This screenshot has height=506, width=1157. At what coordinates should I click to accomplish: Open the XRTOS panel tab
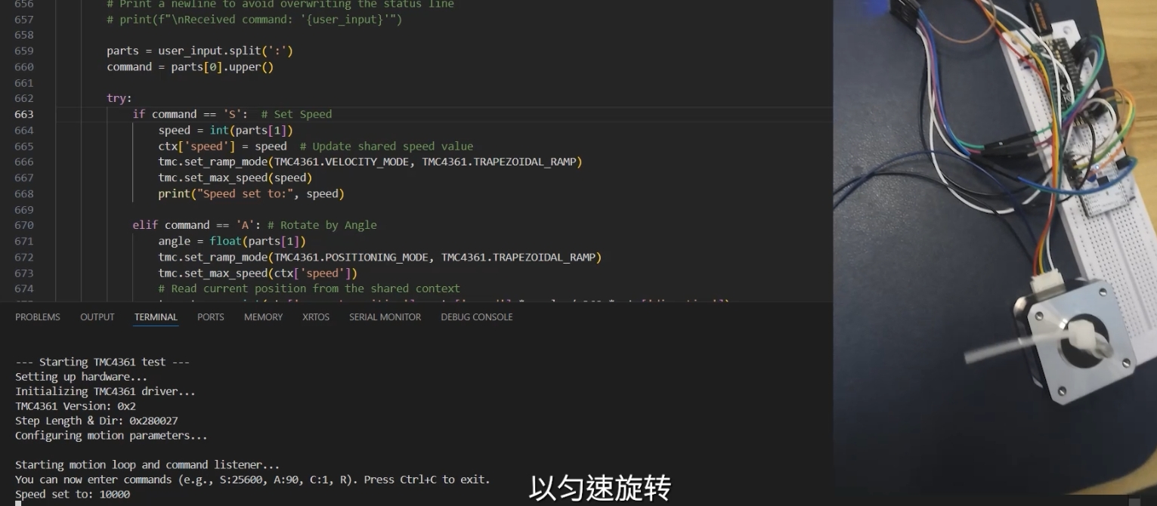(316, 317)
